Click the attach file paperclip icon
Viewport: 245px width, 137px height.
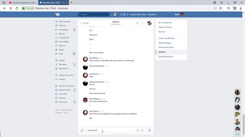pyautogui.click(x=82, y=131)
